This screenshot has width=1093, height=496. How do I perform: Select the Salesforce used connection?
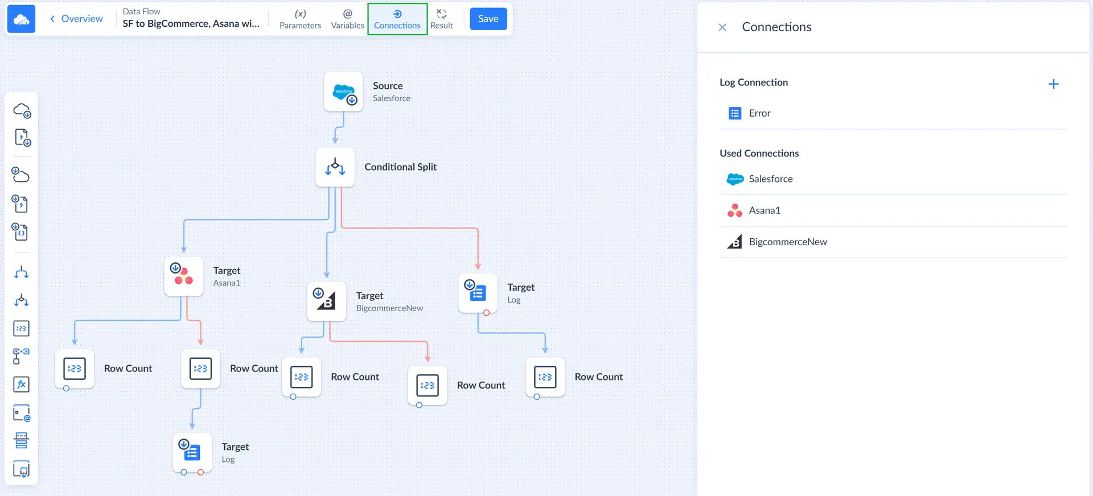click(893, 179)
